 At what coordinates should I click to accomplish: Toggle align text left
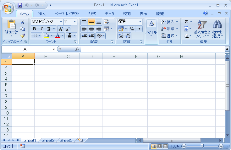84,29
